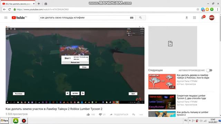The width and height of the screenshot is (221, 124).
Task: Dislike the video with thumbs down
Action: pos(100,114)
